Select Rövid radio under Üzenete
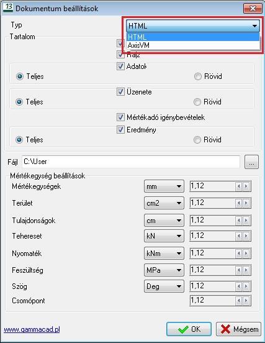The width and height of the screenshot is (265, 343). [197, 102]
